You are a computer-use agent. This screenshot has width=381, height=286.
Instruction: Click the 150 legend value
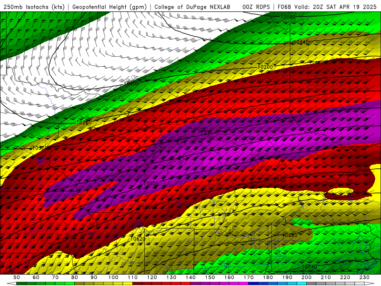[x=210, y=277]
